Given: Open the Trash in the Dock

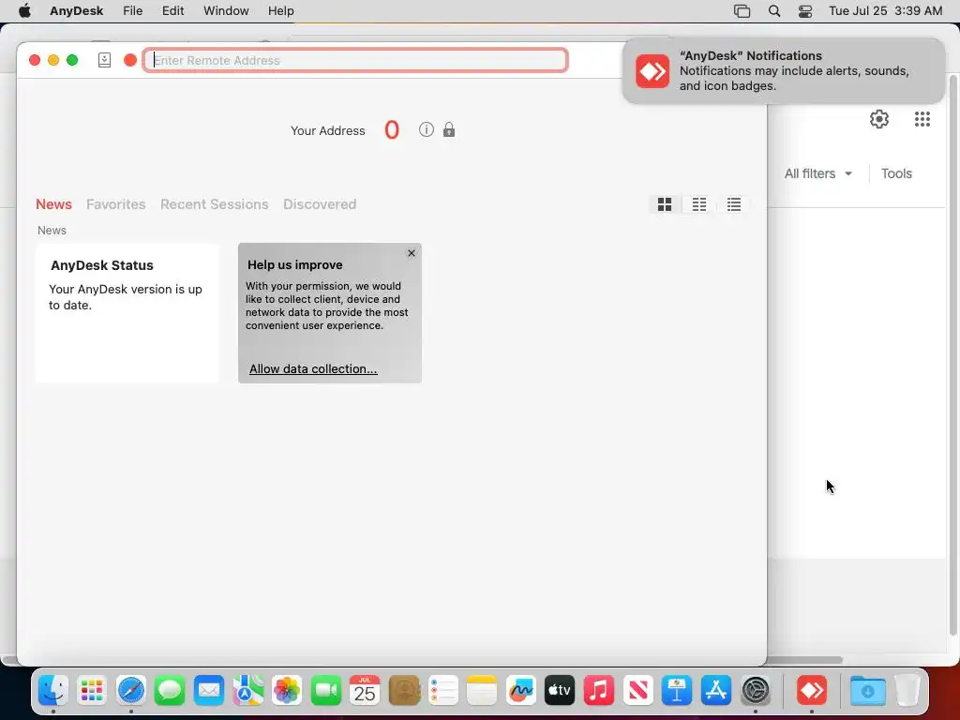Looking at the screenshot, I should pyautogui.click(x=907, y=691).
